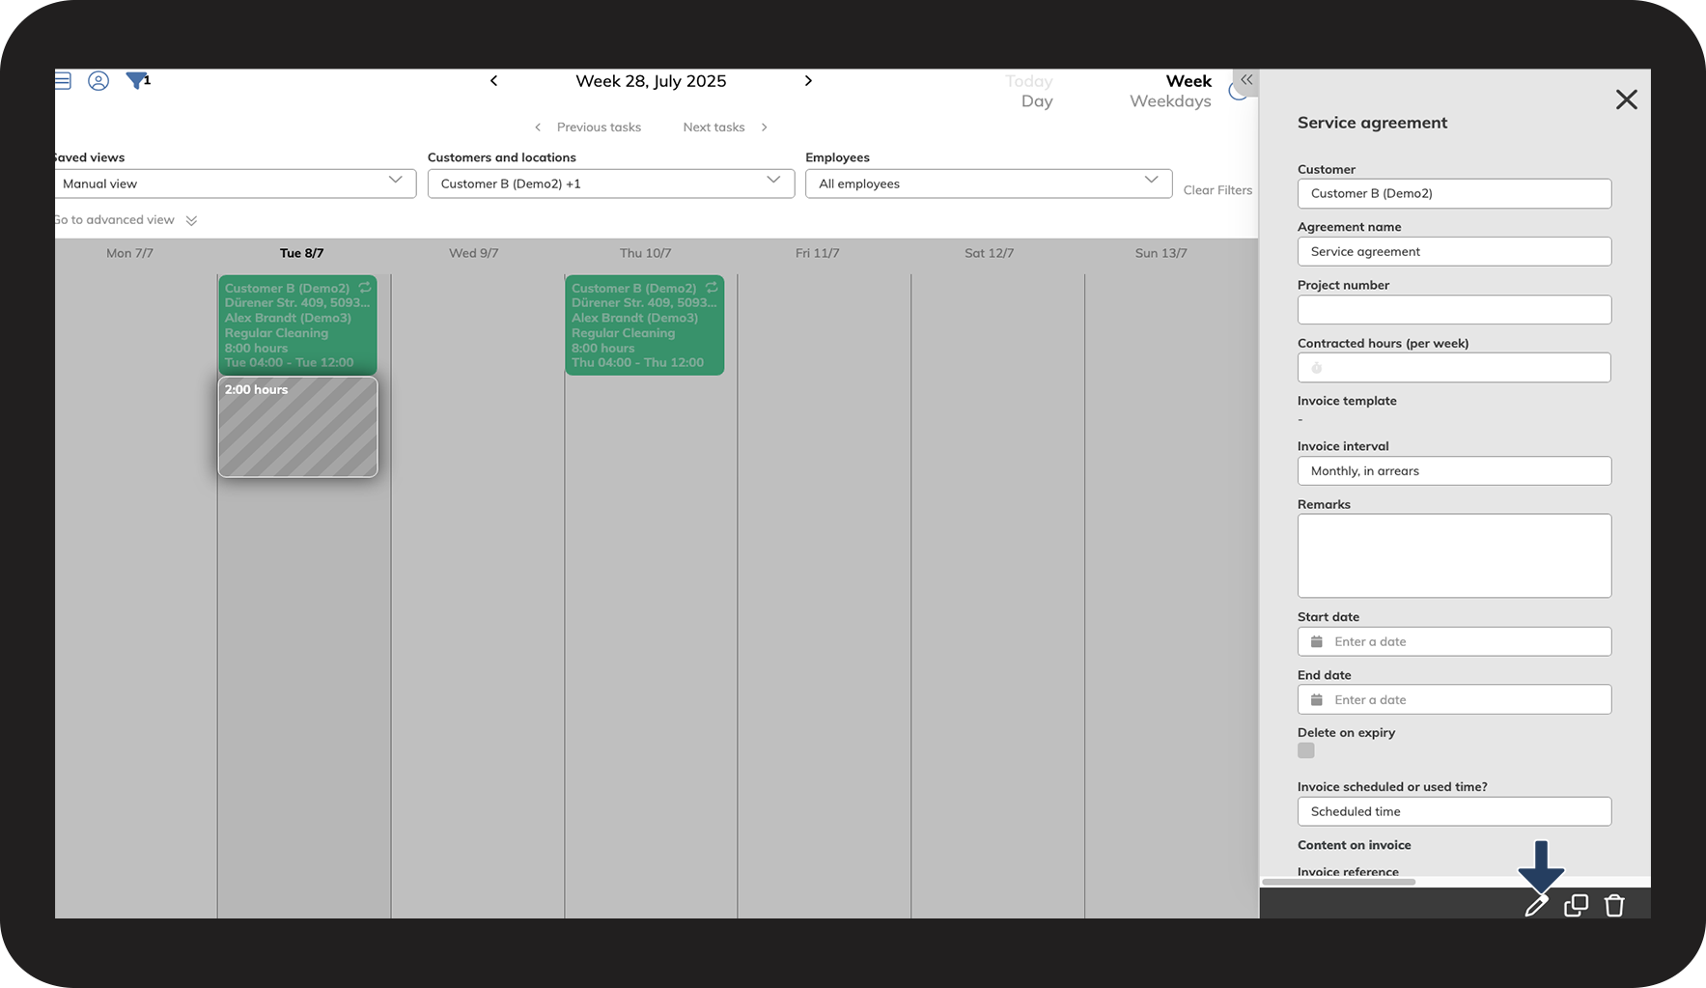This screenshot has height=988, width=1706.
Task: Open the Customers and locations dropdown
Action: (x=611, y=183)
